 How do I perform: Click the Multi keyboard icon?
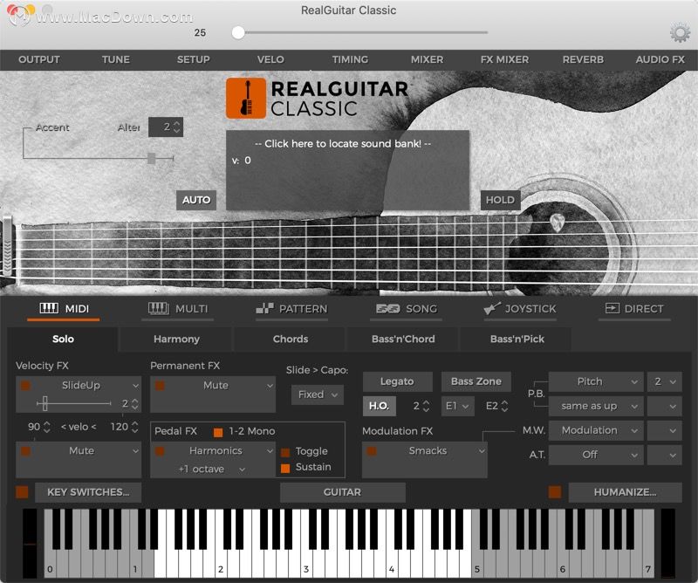tap(159, 308)
